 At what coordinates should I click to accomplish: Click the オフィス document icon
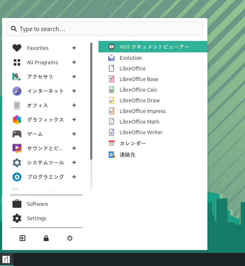[17, 105]
